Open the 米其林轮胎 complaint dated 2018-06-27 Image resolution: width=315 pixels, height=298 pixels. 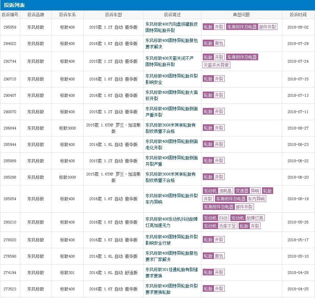[x=170, y=128]
